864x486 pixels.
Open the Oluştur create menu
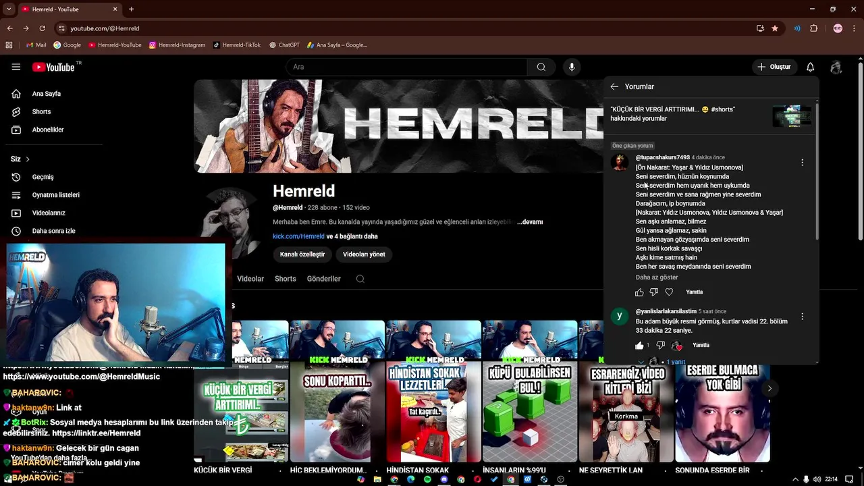(x=774, y=67)
